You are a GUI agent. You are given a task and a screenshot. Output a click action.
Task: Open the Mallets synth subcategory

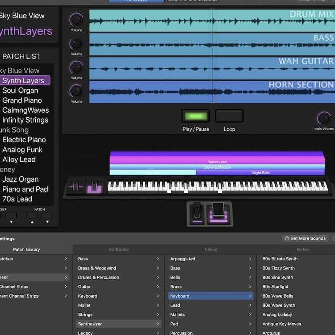pos(211,314)
